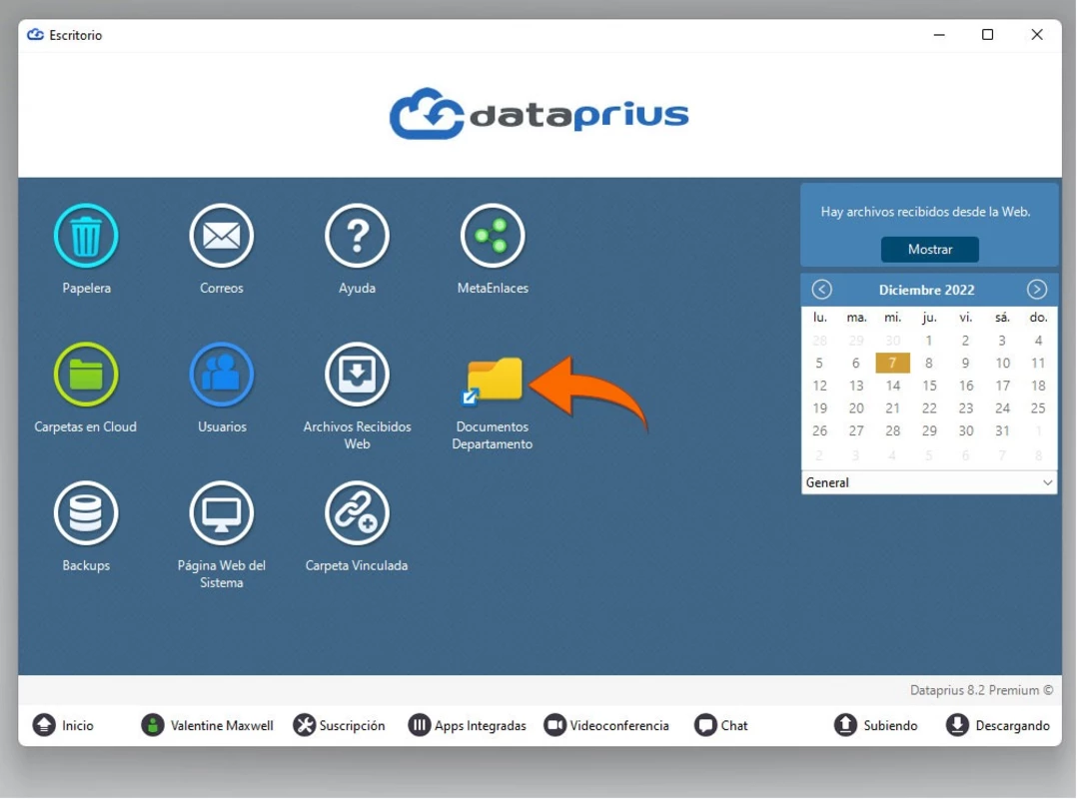Start Videoconferencia from bottom bar

pos(605,725)
